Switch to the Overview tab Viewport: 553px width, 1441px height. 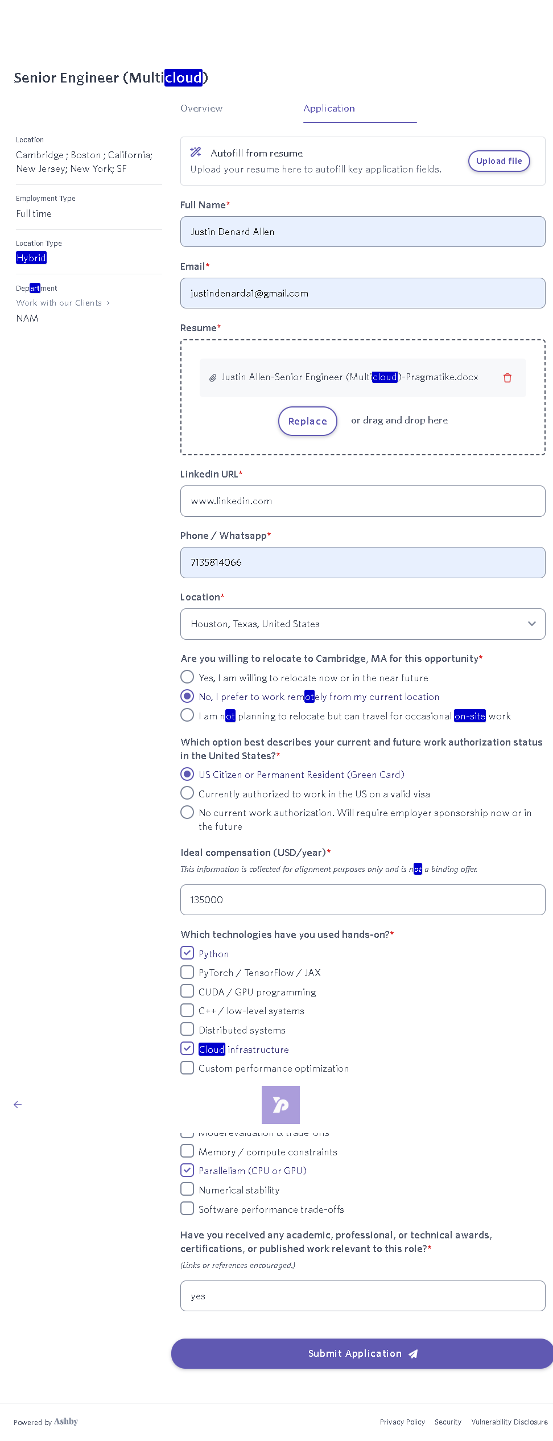(201, 109)
